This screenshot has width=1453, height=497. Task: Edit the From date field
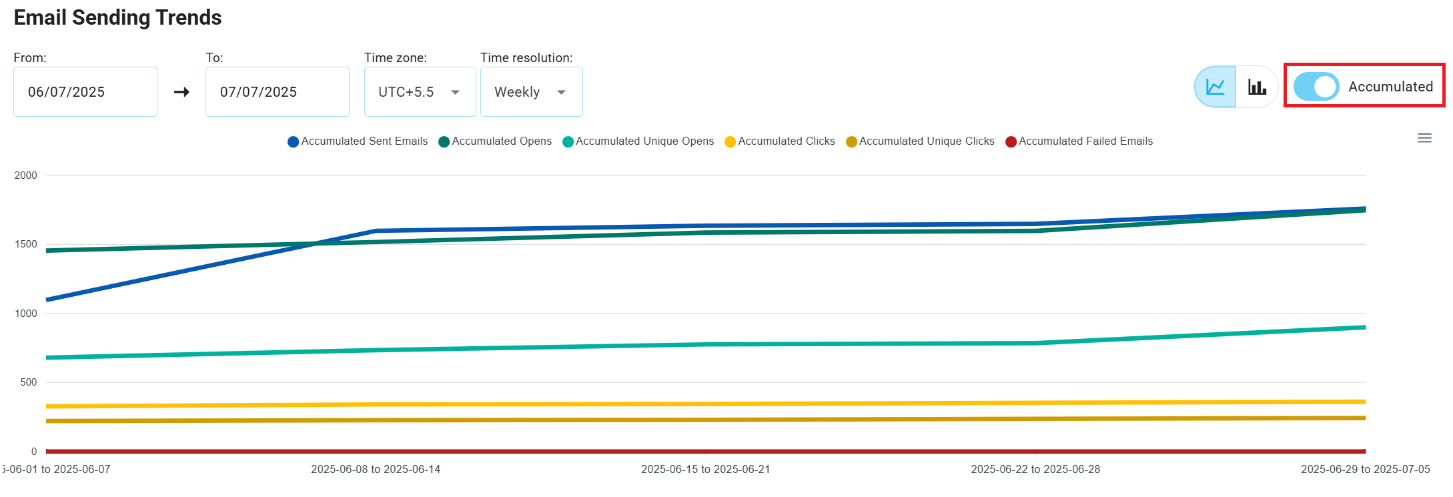click(85, 92)
